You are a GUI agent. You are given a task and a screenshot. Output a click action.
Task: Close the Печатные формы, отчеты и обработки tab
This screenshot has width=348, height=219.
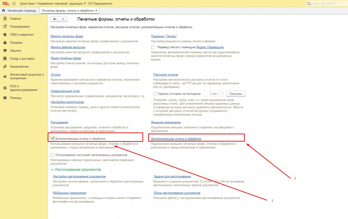96,11
